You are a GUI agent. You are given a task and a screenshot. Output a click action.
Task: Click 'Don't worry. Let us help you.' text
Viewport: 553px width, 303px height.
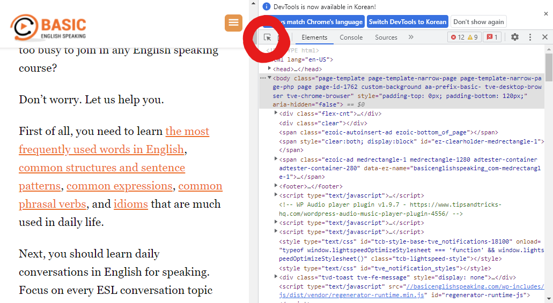91,100
